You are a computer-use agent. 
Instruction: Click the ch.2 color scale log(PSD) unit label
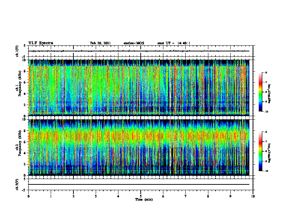270,153
